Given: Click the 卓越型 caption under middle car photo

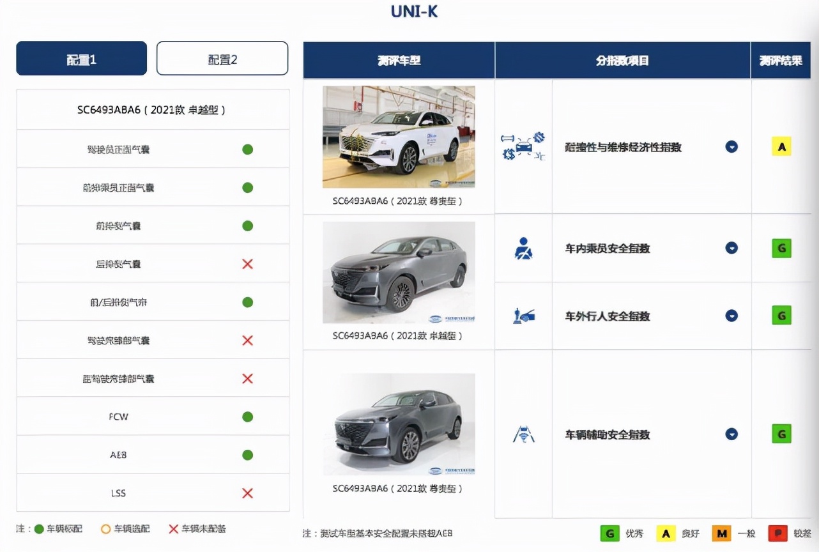Looking at the screenshot, I should click(x=397, y=335).
